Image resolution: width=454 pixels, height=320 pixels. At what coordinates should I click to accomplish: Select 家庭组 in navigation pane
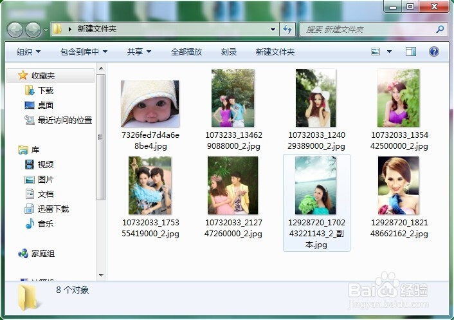click(x=43, y=254)
